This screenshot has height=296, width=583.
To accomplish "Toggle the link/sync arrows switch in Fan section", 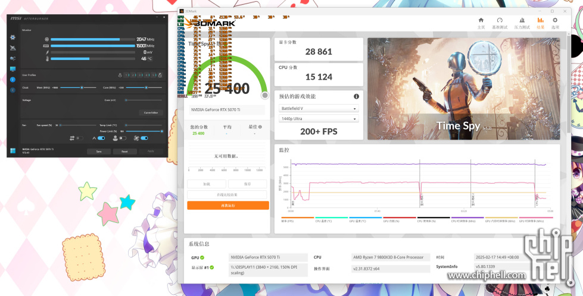I will pos(80,138).
